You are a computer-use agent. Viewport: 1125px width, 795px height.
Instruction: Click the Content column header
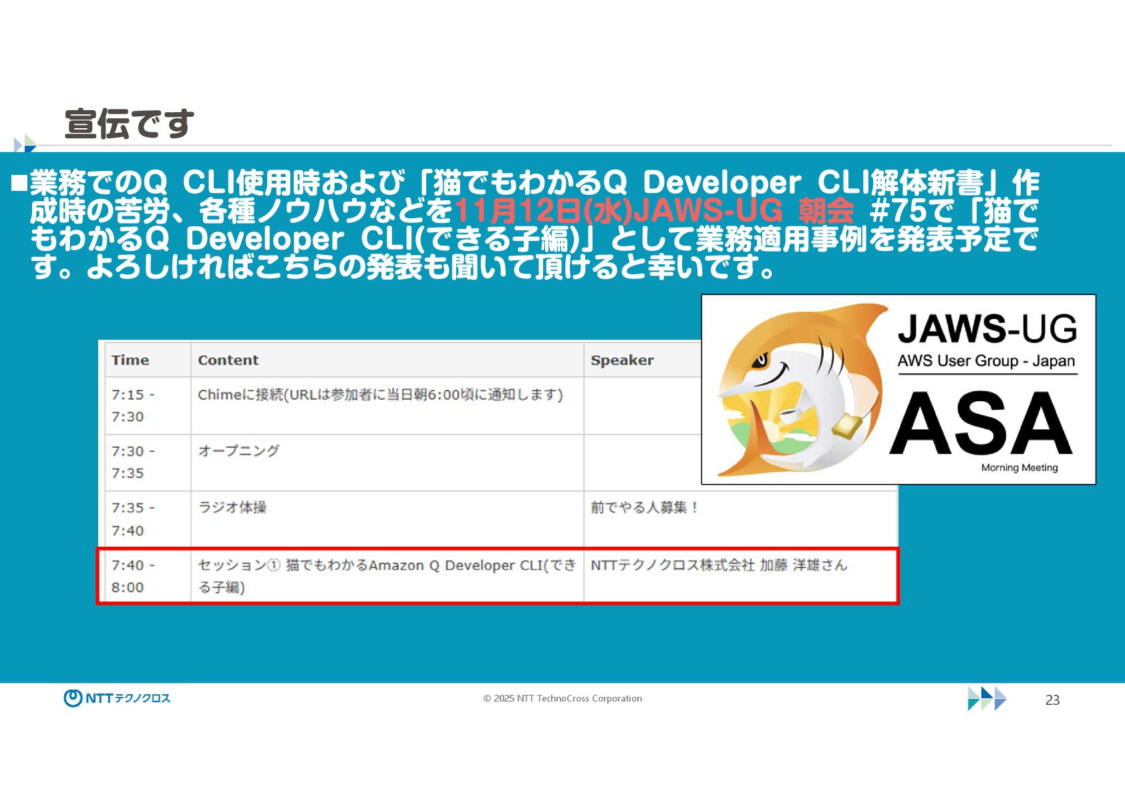[387, 360]
